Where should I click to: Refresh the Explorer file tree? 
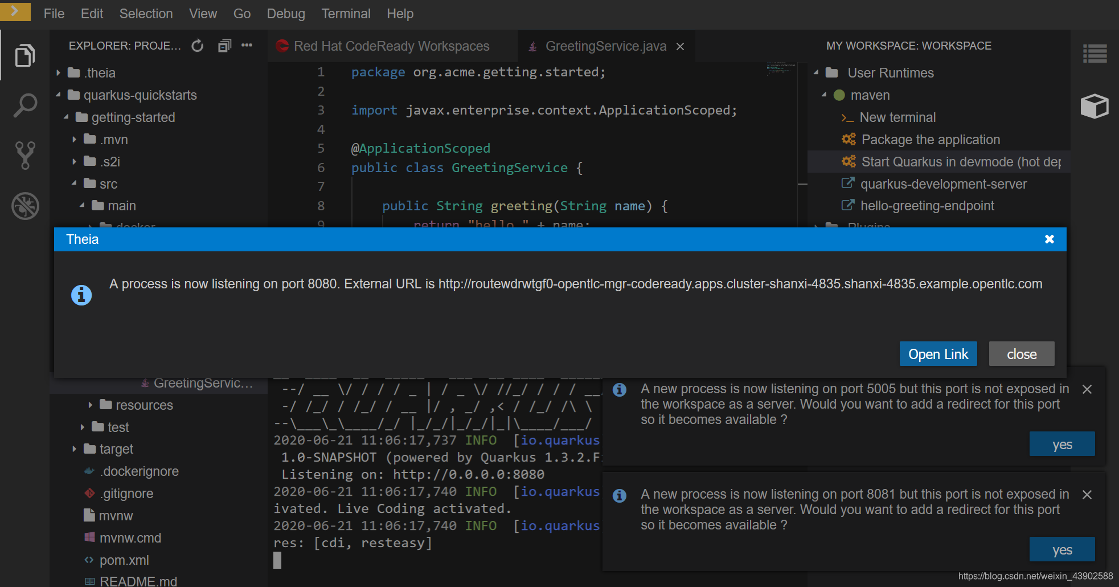197,46
